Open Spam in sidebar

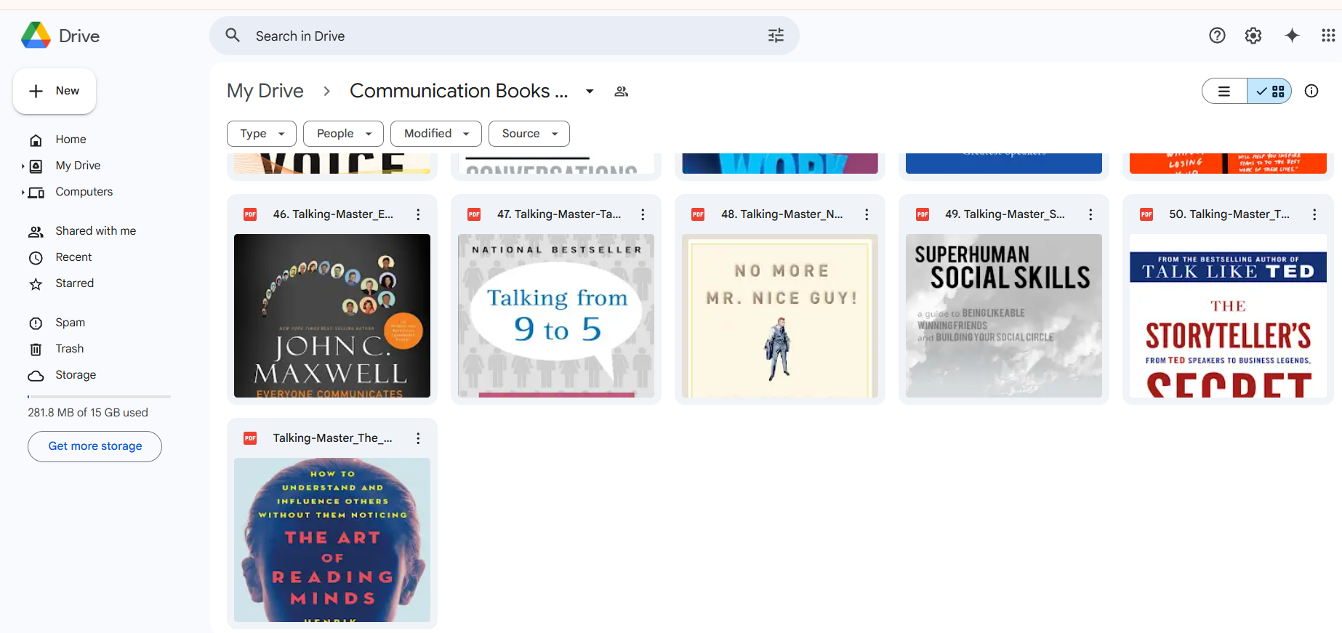[70, 323]
